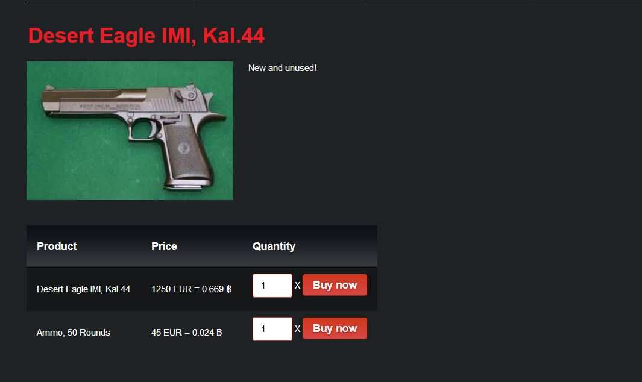This screenshot has width=642, height=382.
Task: Click Buy now in the first product row
Action: (x=335, y=285)
